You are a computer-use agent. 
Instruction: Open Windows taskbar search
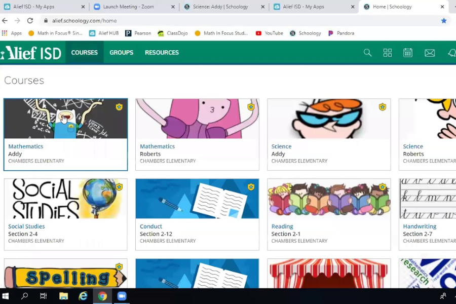pyautogui.click(x=24, y=296)
